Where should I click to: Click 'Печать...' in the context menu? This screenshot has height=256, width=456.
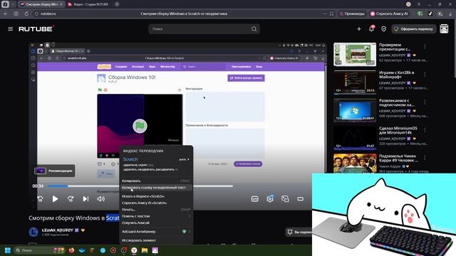coord(155,210)
